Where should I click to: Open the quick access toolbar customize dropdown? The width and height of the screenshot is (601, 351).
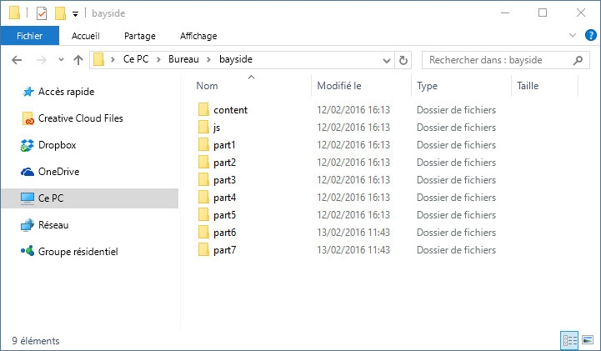click(75, 14)
